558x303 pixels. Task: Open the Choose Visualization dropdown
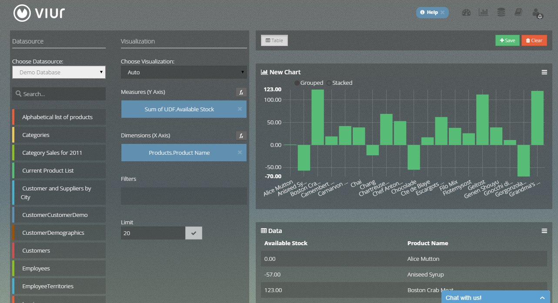point(184,72)
